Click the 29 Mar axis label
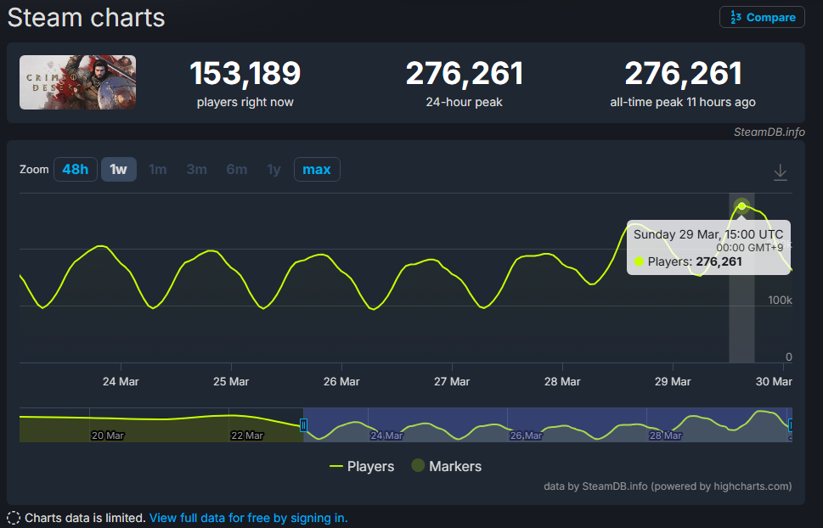Image resolution: width=823 pixels, height=528 pixels. [x=673, y=381]
